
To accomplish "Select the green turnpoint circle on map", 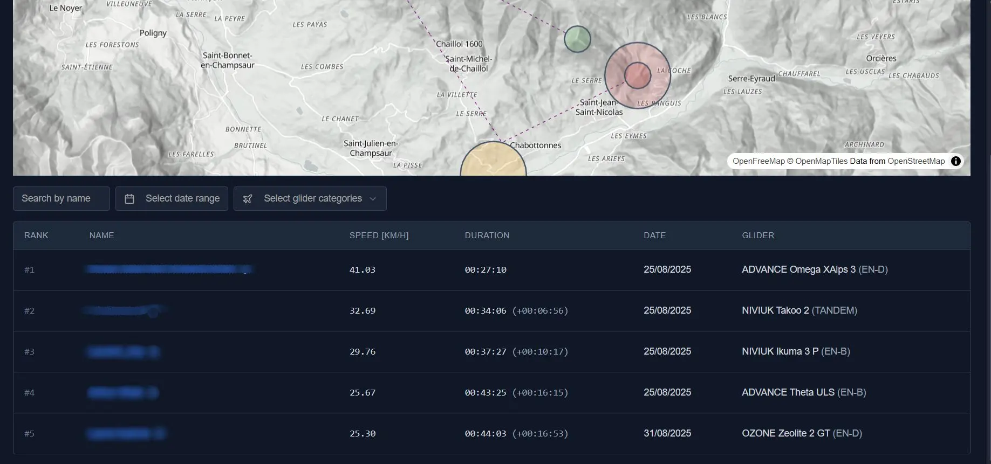I will pos(577,39).
